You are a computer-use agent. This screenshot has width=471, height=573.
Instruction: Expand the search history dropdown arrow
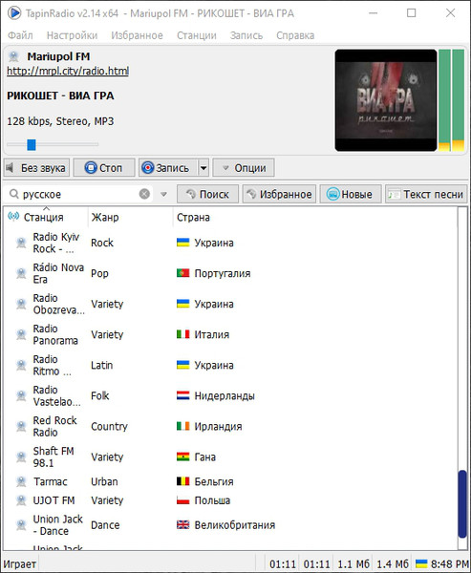click(x=163, y=194)
